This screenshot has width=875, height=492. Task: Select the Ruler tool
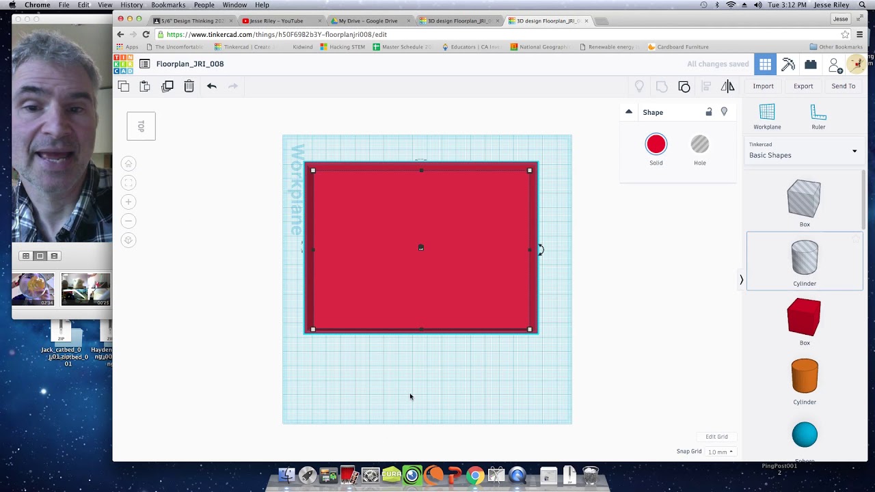tap(818, 116)
